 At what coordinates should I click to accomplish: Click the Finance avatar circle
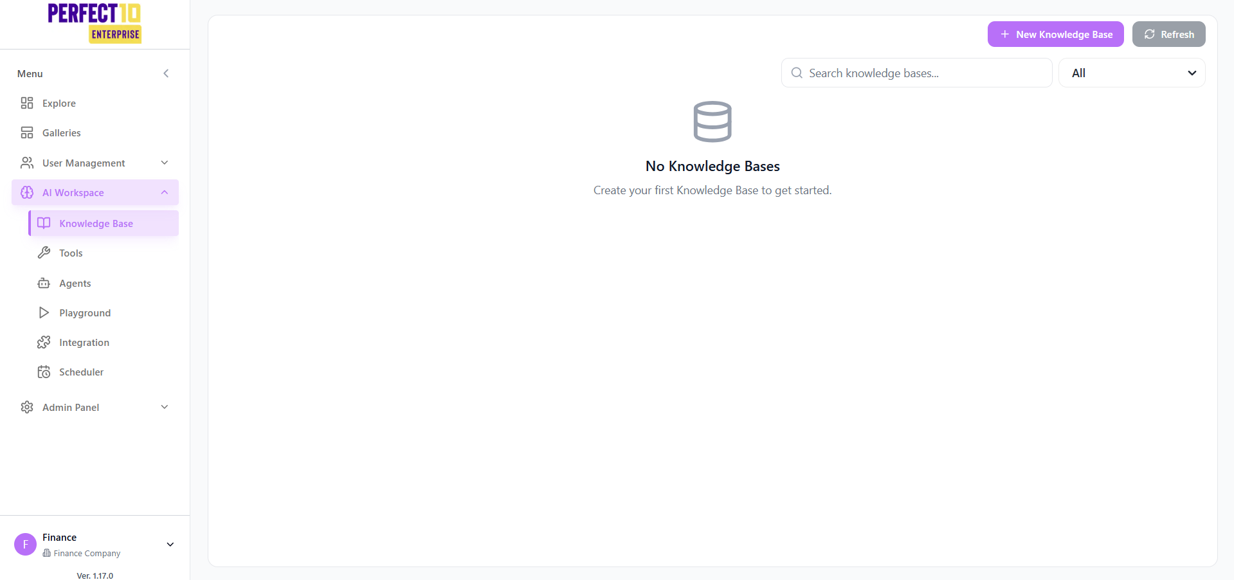coord(25,544)
